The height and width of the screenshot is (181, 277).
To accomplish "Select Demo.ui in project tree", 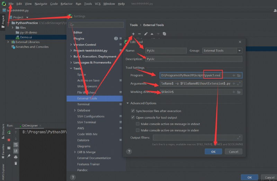I will 26,37.
